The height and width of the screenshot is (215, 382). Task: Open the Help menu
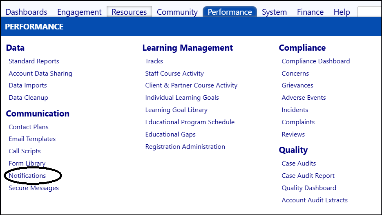point(342,12)
